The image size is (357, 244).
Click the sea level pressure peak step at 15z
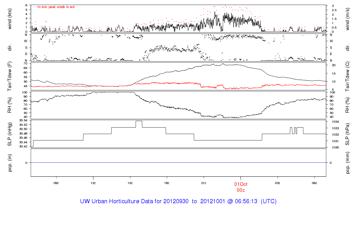[139, 121]
